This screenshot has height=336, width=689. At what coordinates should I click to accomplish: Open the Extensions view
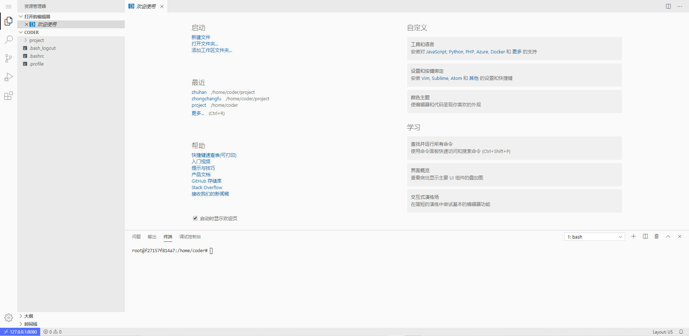click(x=9, y=96)
